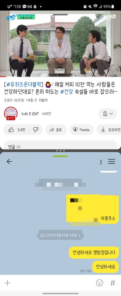This screenshot has width=121, height=296.
Task: Expand video description via 더보기
Action: click(43, 100)
